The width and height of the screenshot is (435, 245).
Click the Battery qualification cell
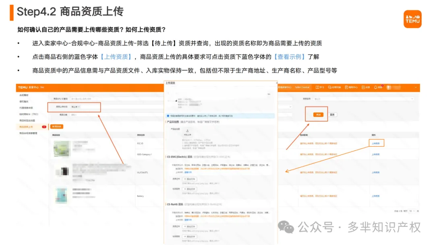point(141,196)
